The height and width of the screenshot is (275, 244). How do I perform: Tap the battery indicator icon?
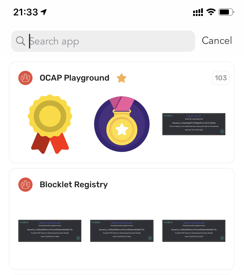coord(226,12)
